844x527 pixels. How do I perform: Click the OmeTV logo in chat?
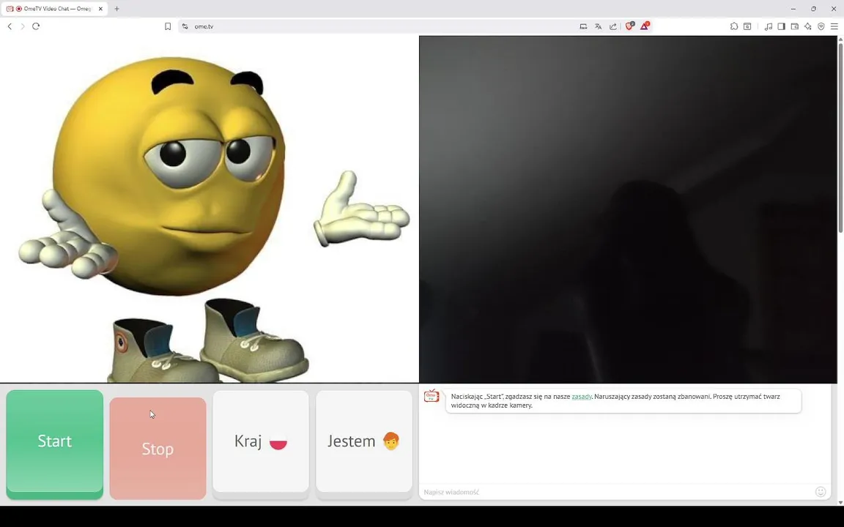pyautogui.click(x=432, y=396)
